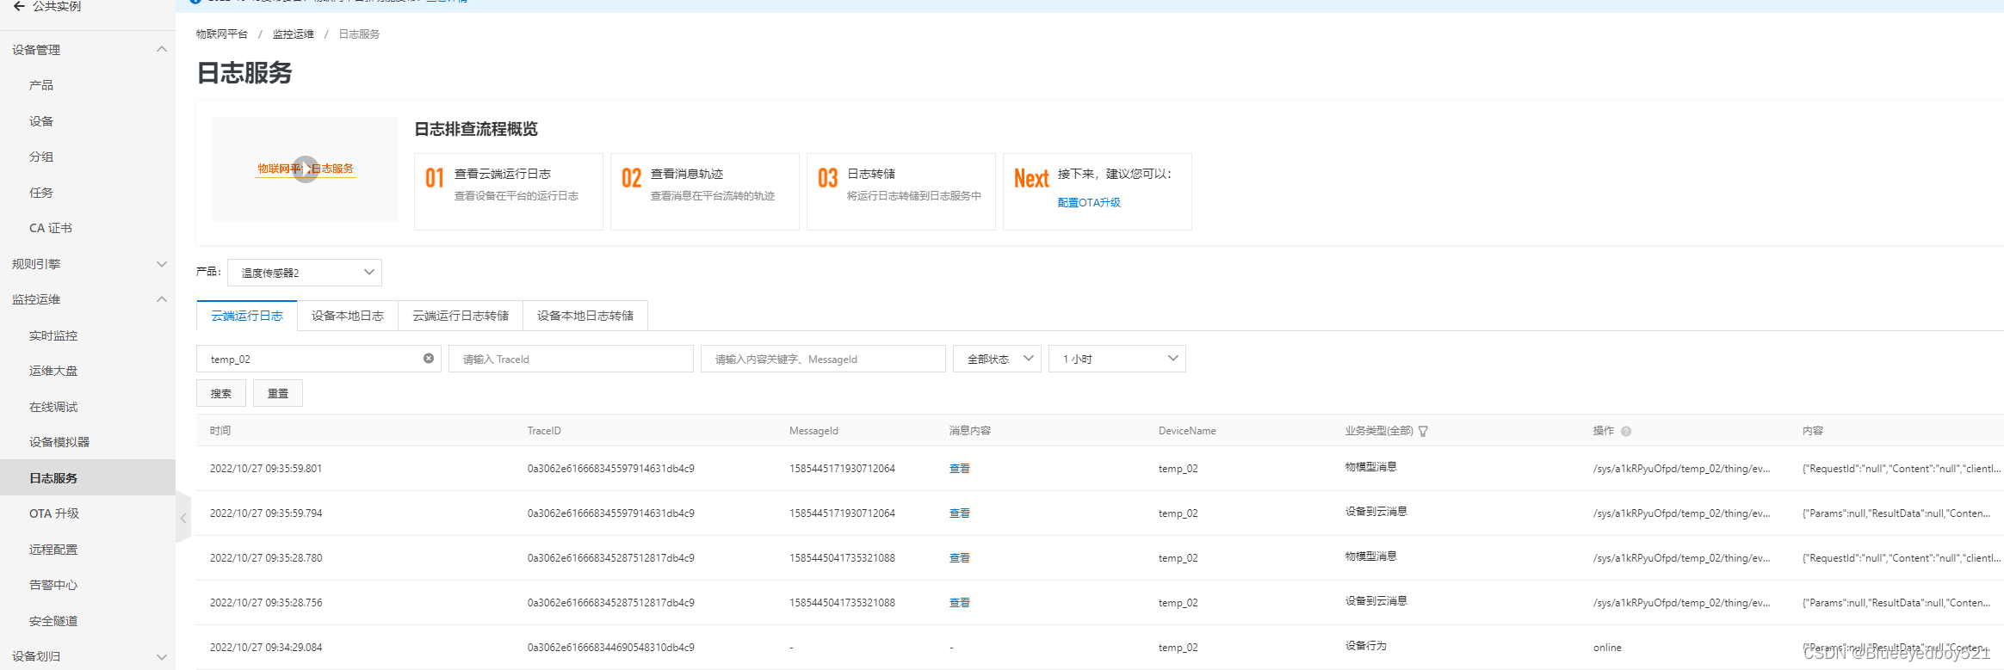Open 安全隧道 in the sidebar

pos(53,621)
